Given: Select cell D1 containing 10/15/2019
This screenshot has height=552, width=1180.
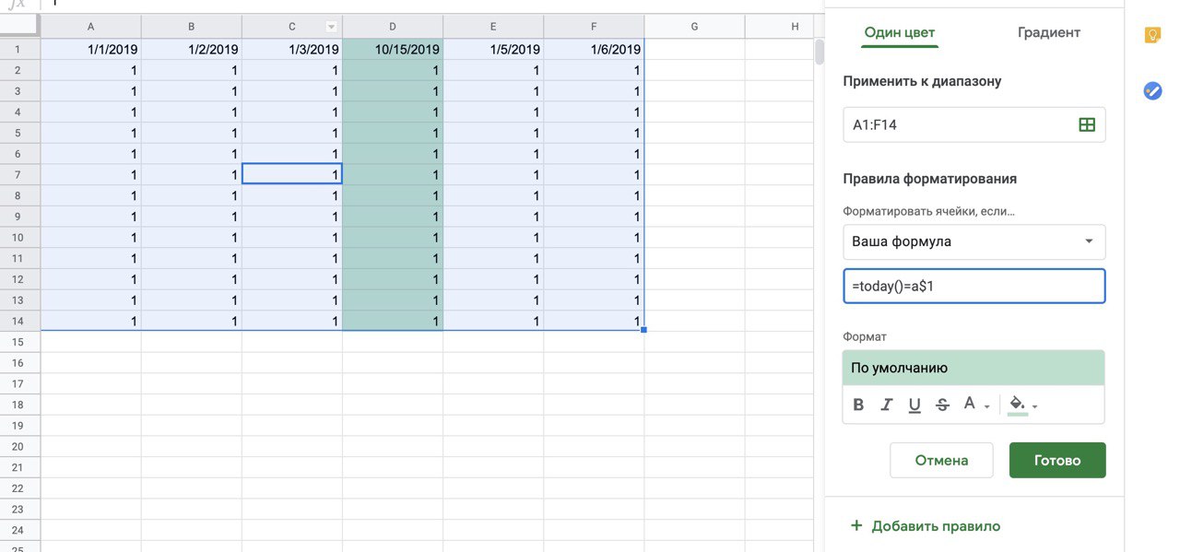Looking at the screenshot, I should click(x=393, y=49).
